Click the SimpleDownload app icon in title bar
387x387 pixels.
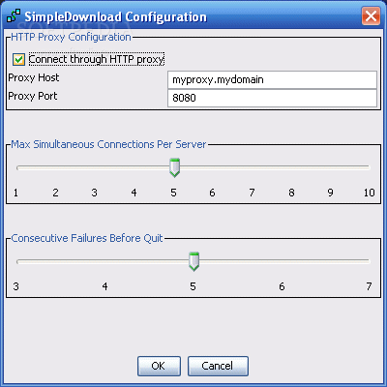click(14, 16)
